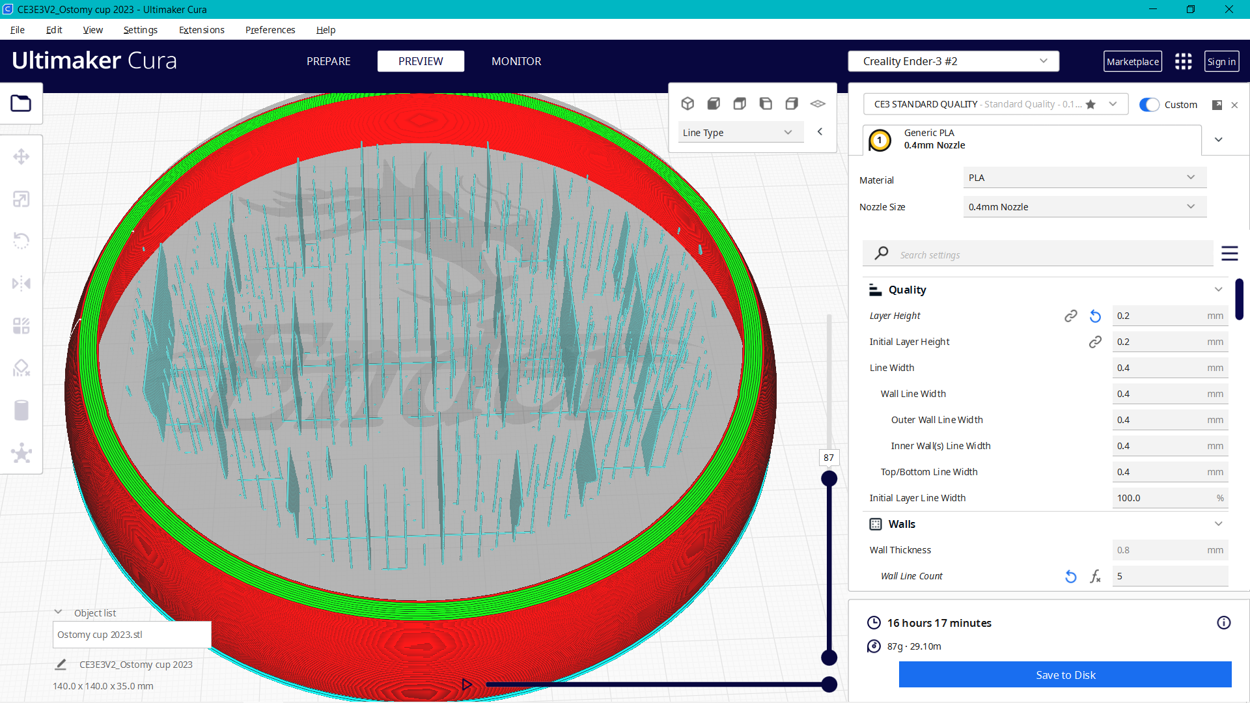
Task: Toggle the Custom settings switch
Action: [x=1149, y=105]
